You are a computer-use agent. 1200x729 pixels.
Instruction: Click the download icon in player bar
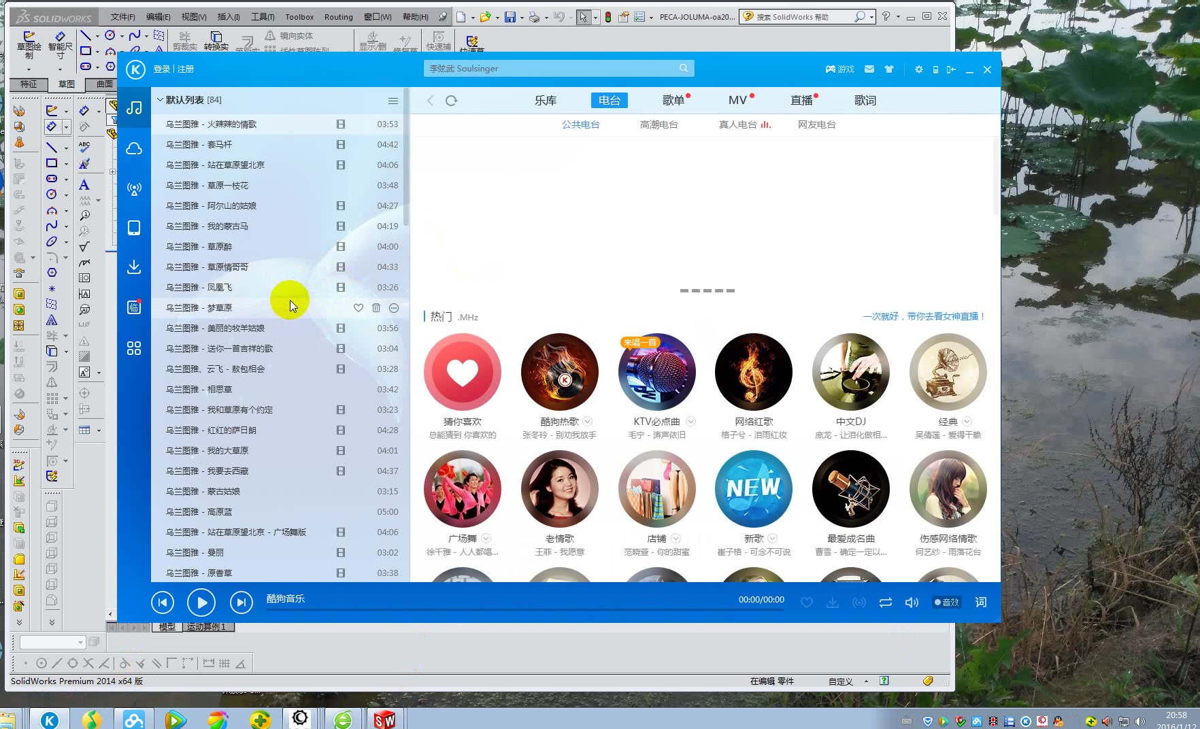pyautogui.click(x=833, y=603)
